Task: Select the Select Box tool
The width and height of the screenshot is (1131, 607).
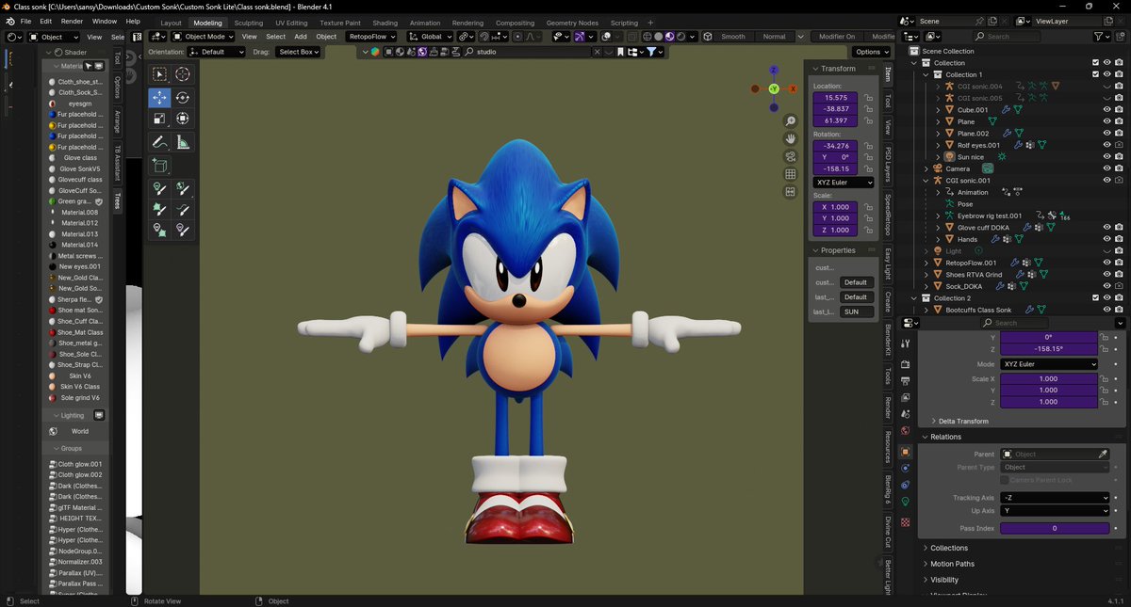Action: [x=159, y=74]
